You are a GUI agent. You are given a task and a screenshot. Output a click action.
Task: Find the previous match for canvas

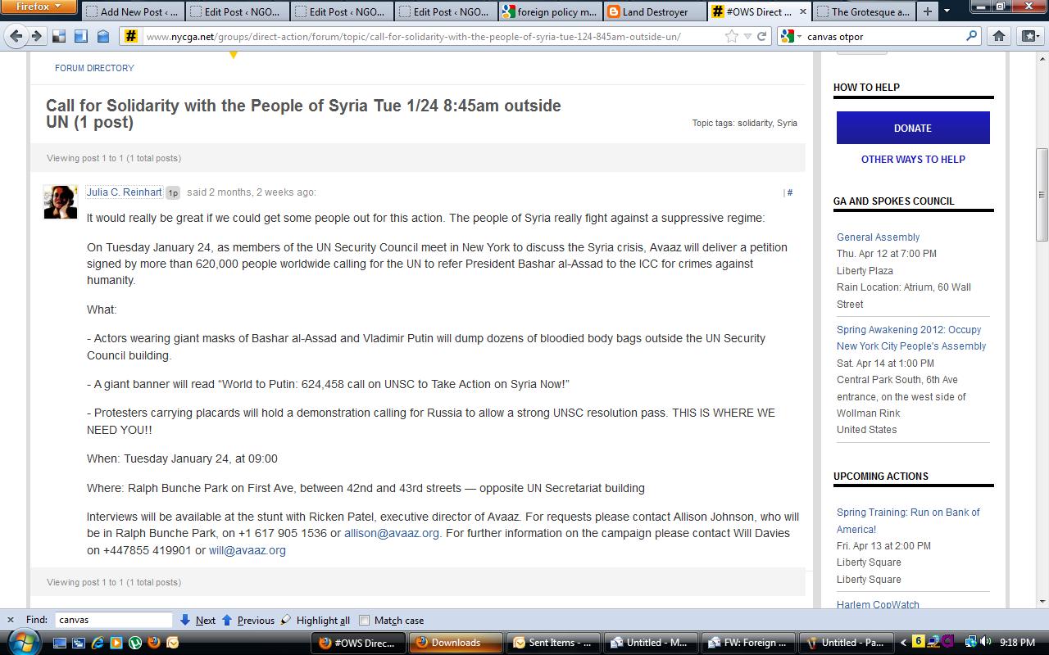(x=248, y=620)
